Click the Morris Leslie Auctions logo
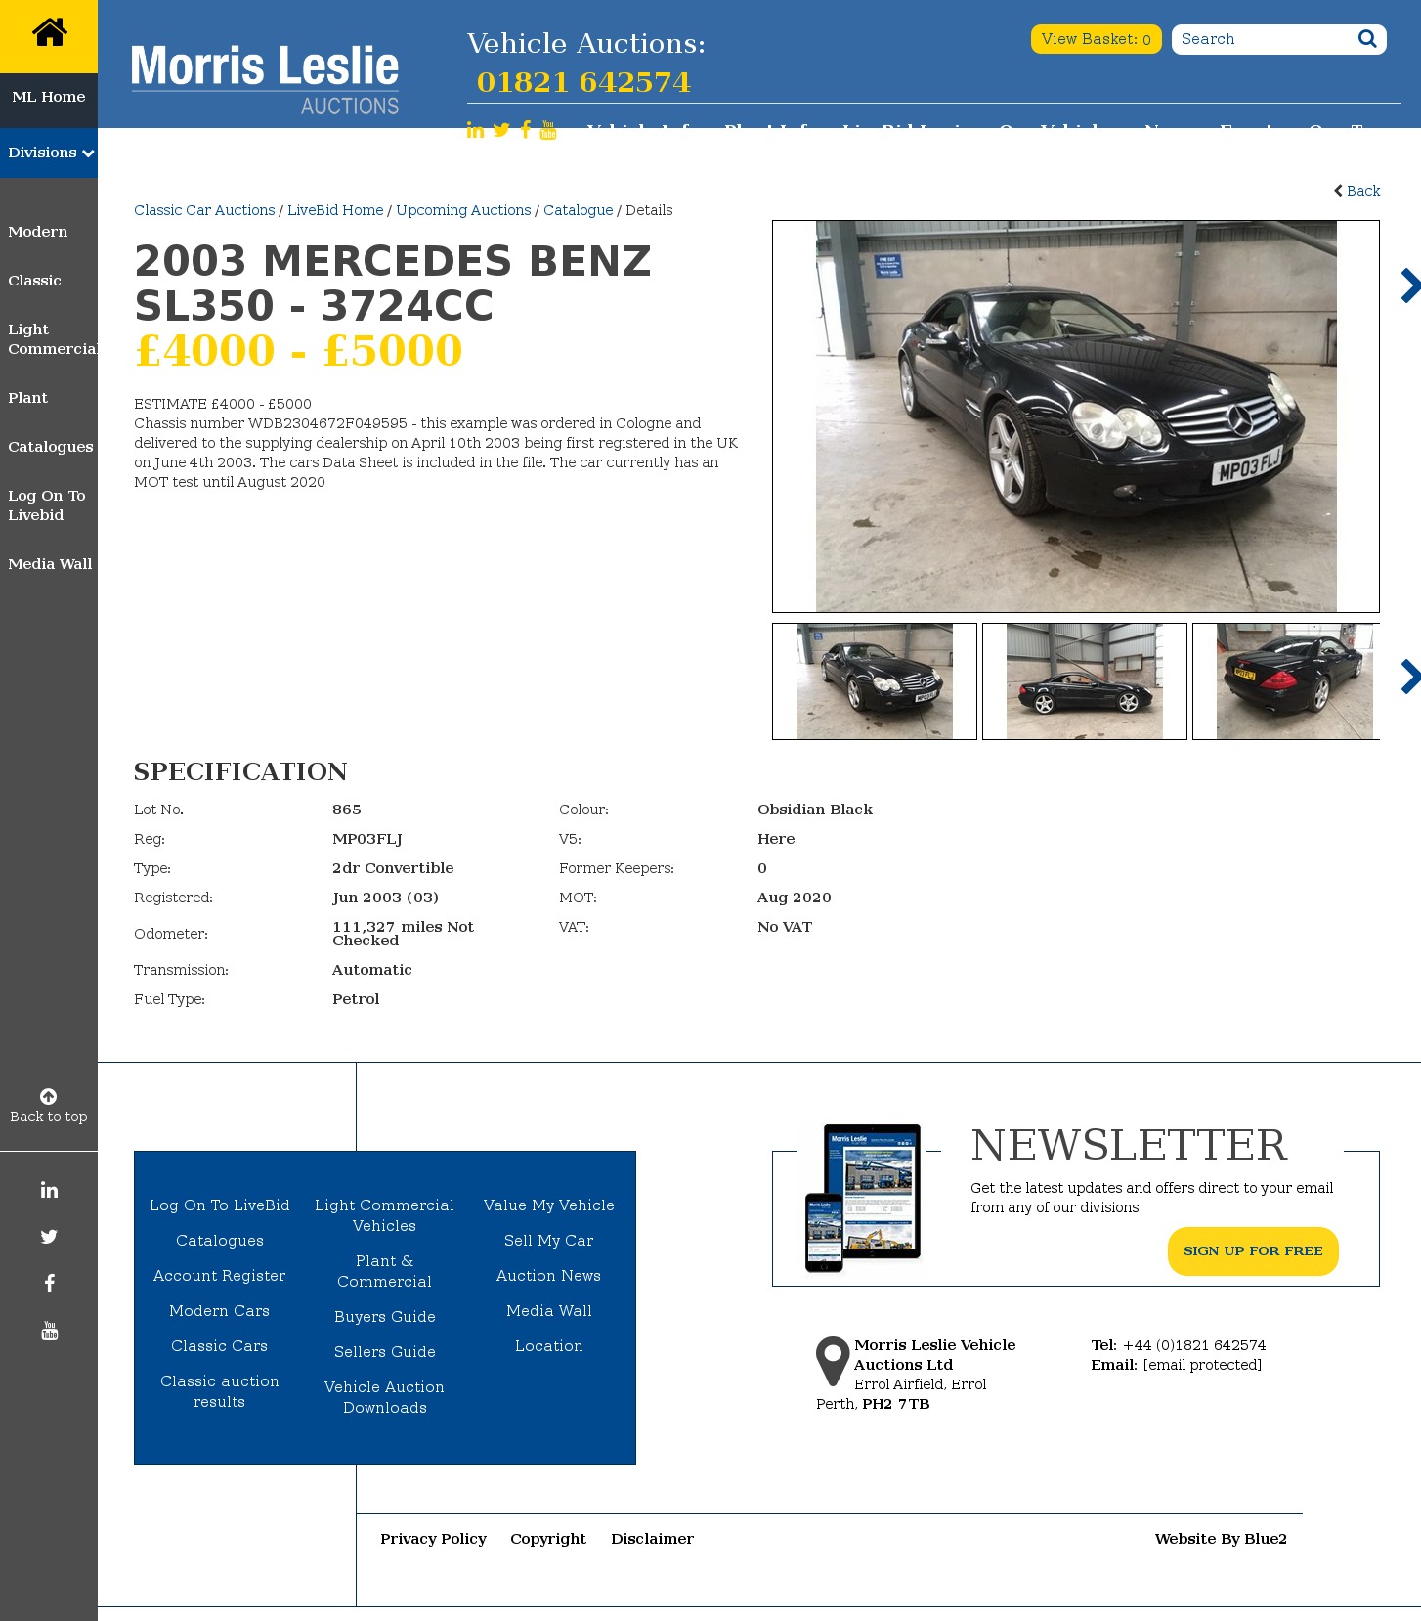This screenshot has width=1421, height=1621. click(265, 79)
